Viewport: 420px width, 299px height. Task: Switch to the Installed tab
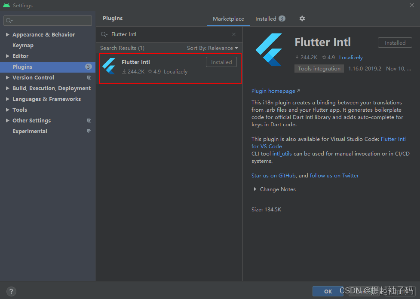[270, 19]
